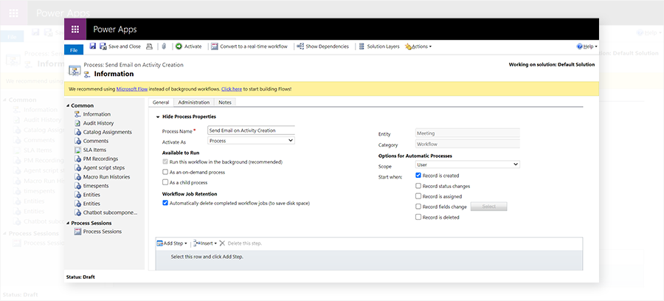Open Chatbot subcomponents in navigation
Screen dimensions: 664x301
coord(110,212)
